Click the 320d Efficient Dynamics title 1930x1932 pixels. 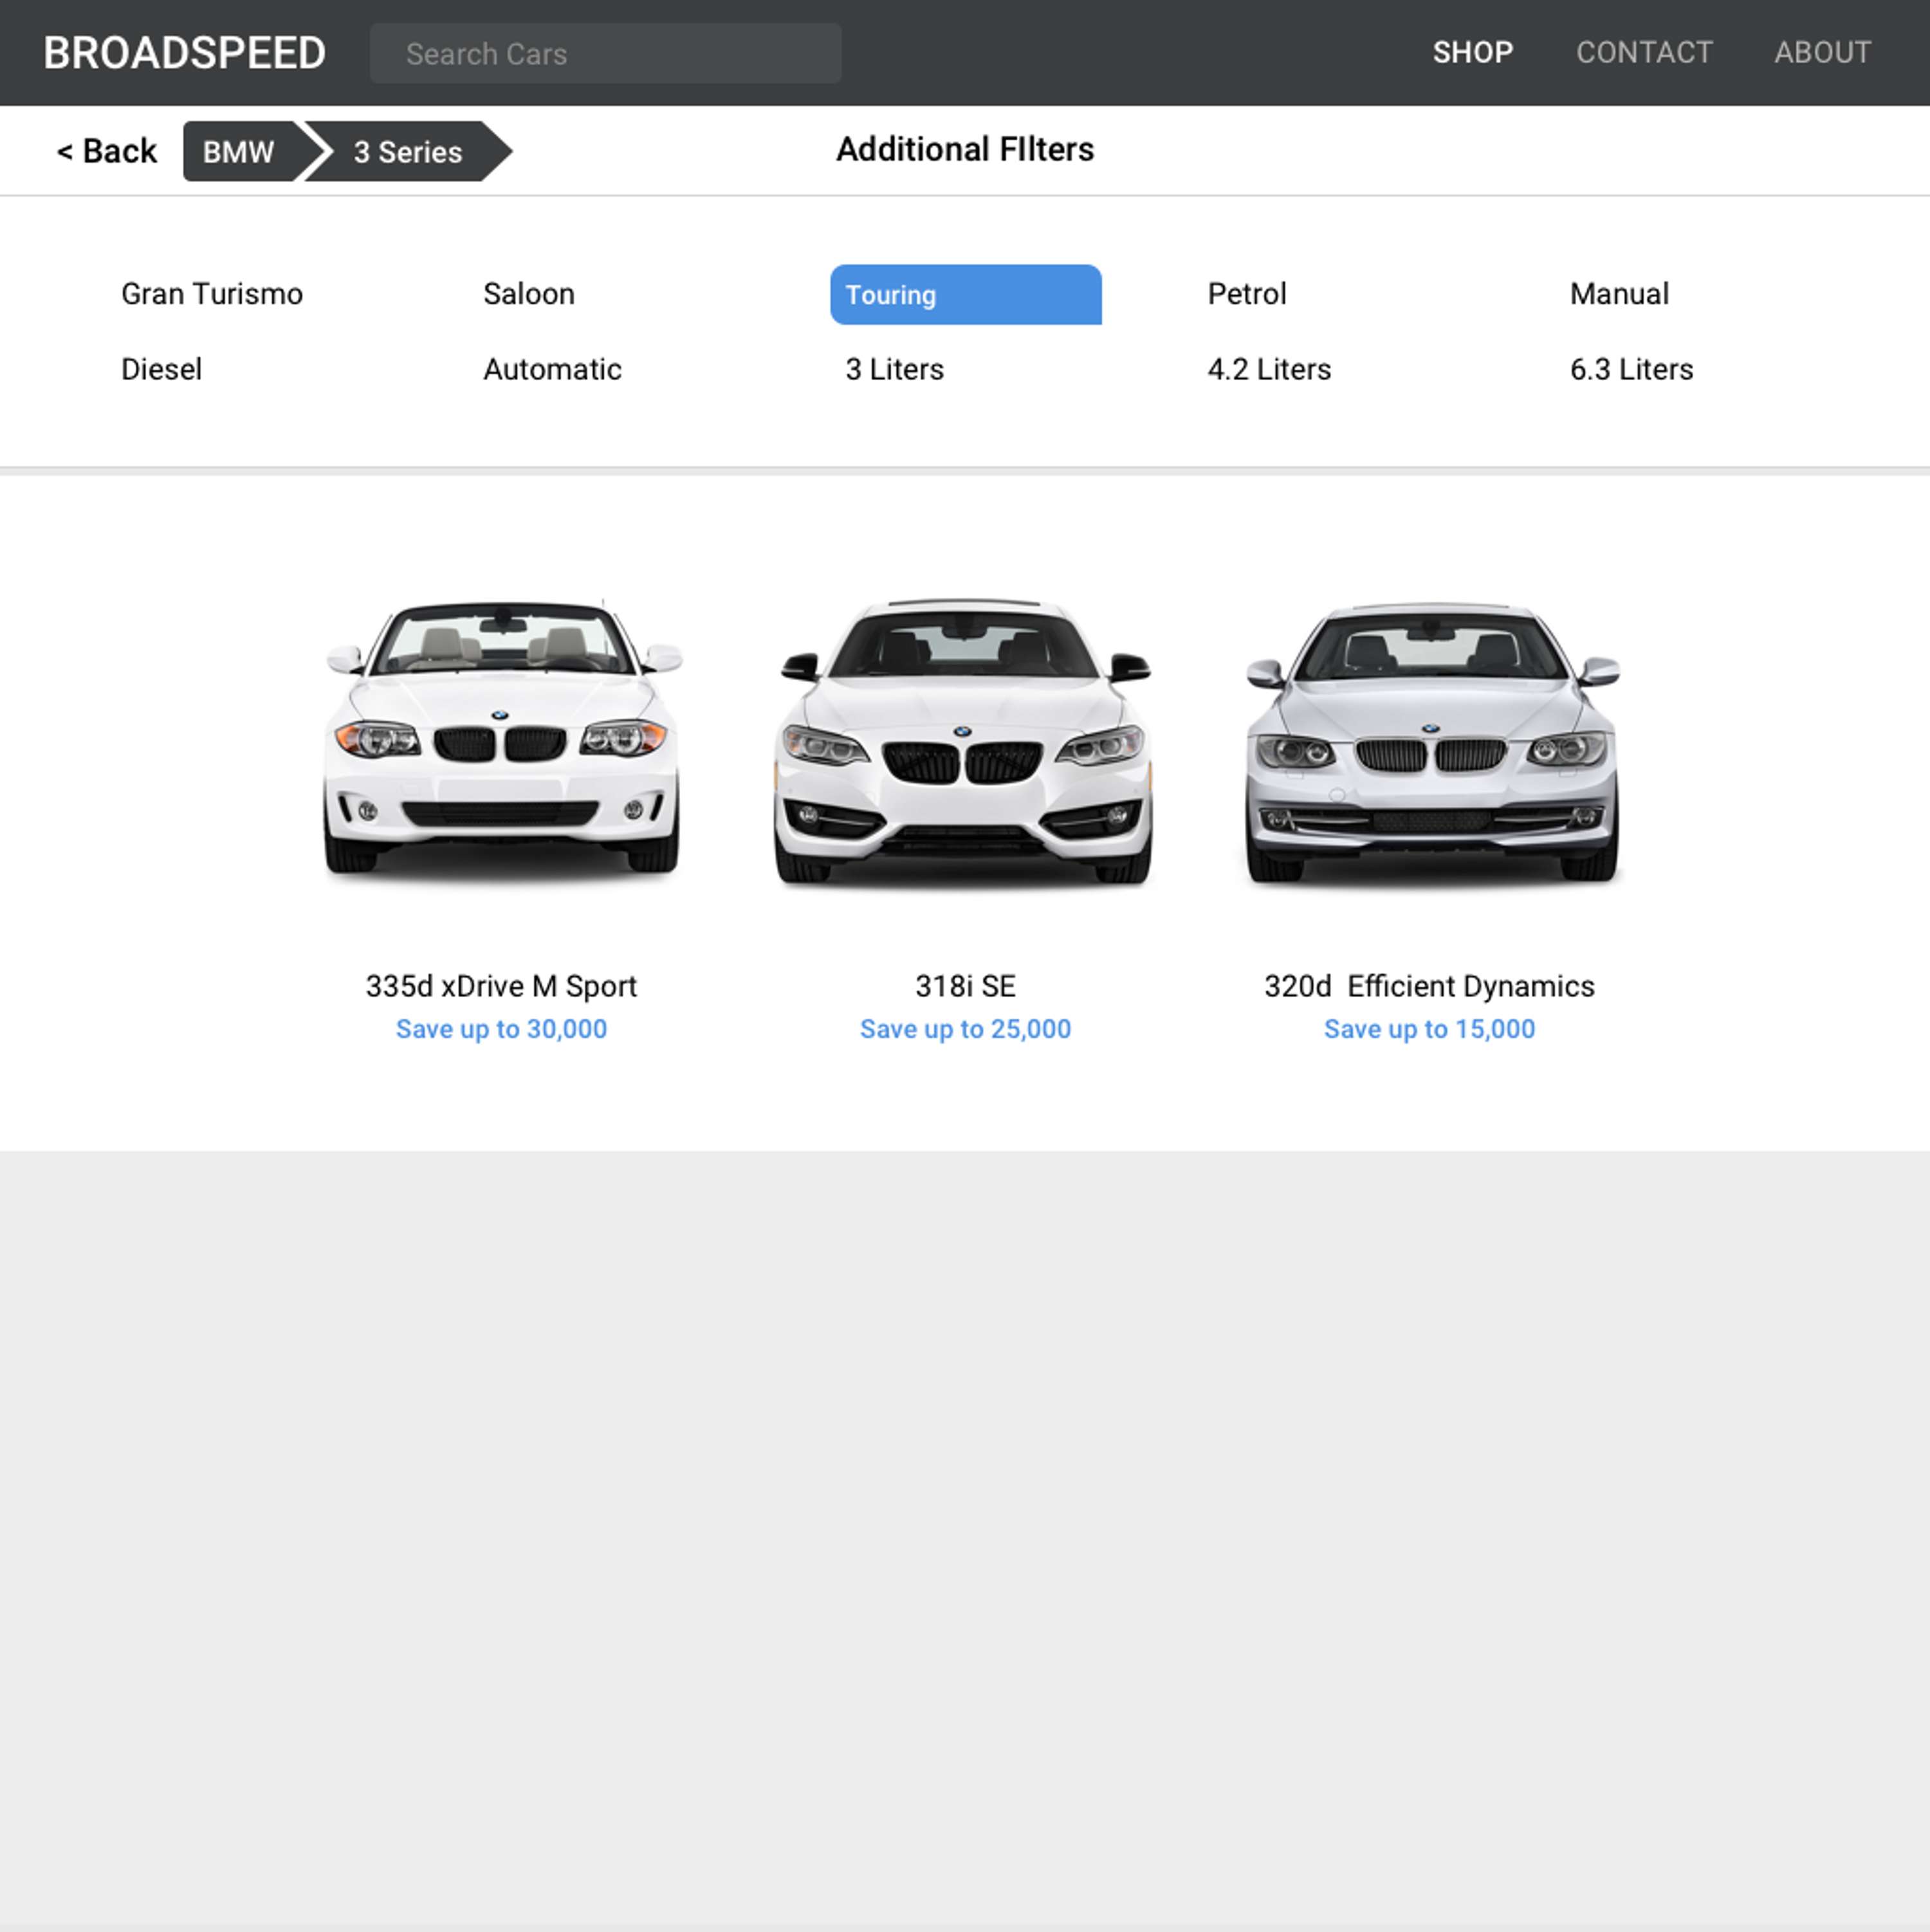pyautogui.click(x=1429, y=986)
